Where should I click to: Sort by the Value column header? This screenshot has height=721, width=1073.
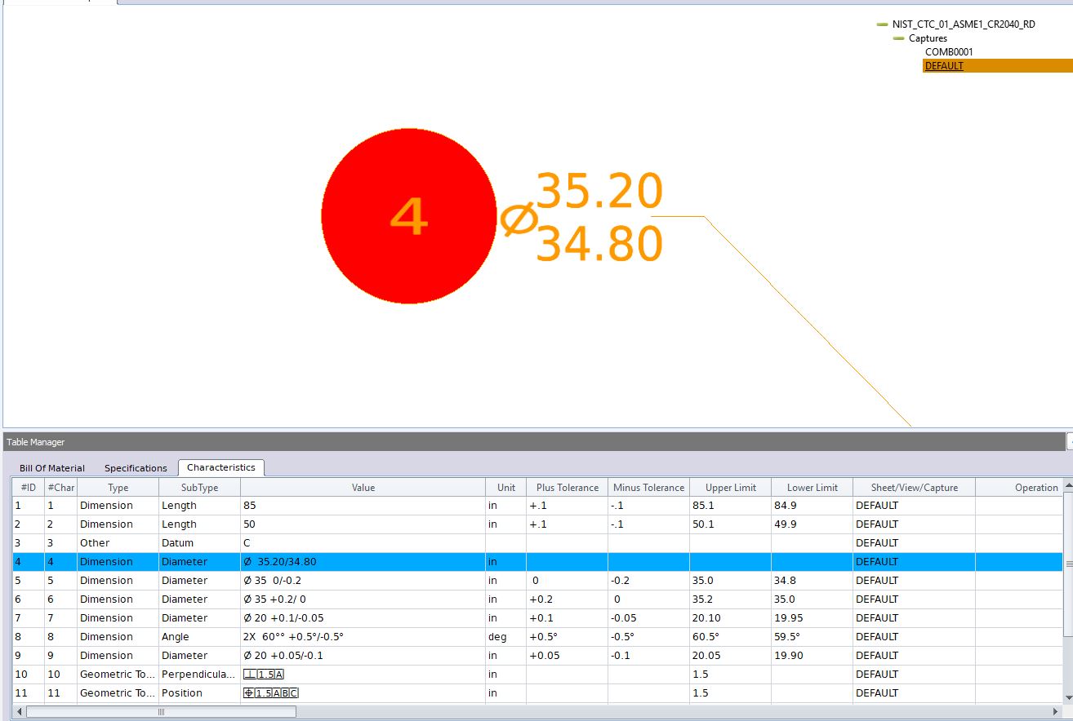coord(363,488)
